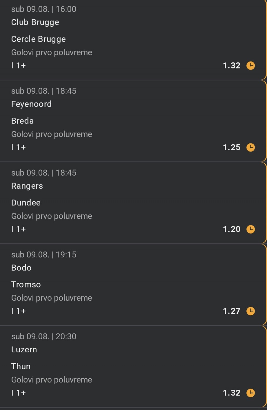Viewport: 267px width, 410px height.
Task: Select the 1.25 odds for Feyenoord match
Action: 232,148
